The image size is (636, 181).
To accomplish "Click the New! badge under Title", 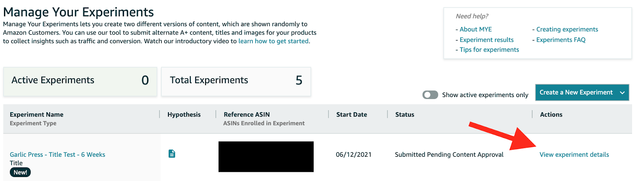I will coord(20,172).
